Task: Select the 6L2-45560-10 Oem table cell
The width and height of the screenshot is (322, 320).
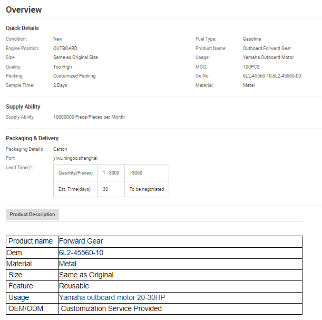Action: pyautogui.click(x=81, y=253)
